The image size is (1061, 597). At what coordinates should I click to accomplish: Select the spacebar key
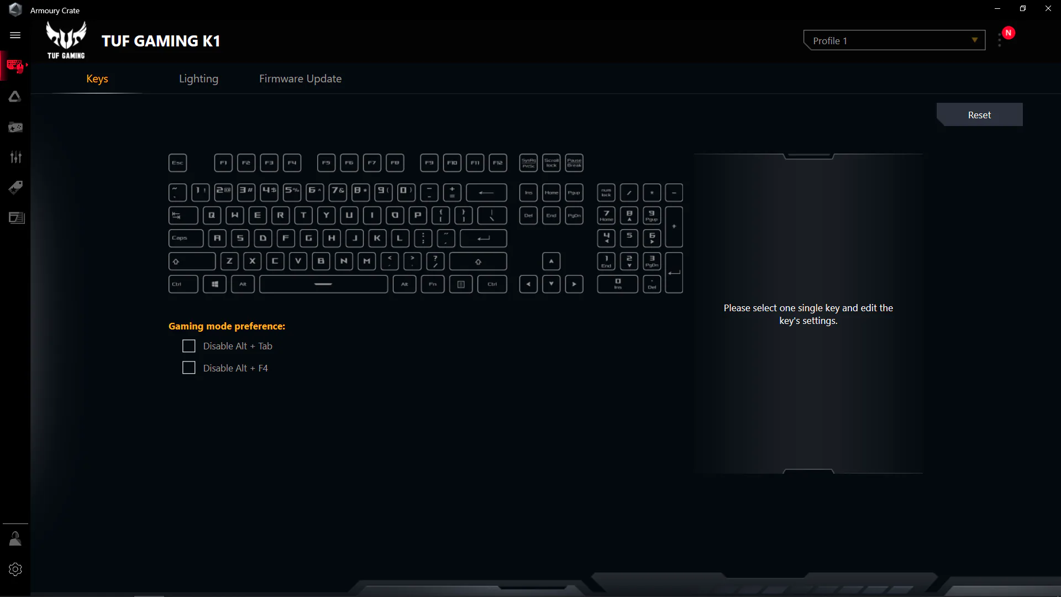coord(323,284)
